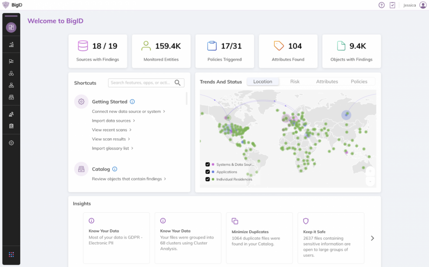Viewport: 429px width, 267px height.
Task: Click chevron next to Connect new data source
Action: [x=164, y=111]
